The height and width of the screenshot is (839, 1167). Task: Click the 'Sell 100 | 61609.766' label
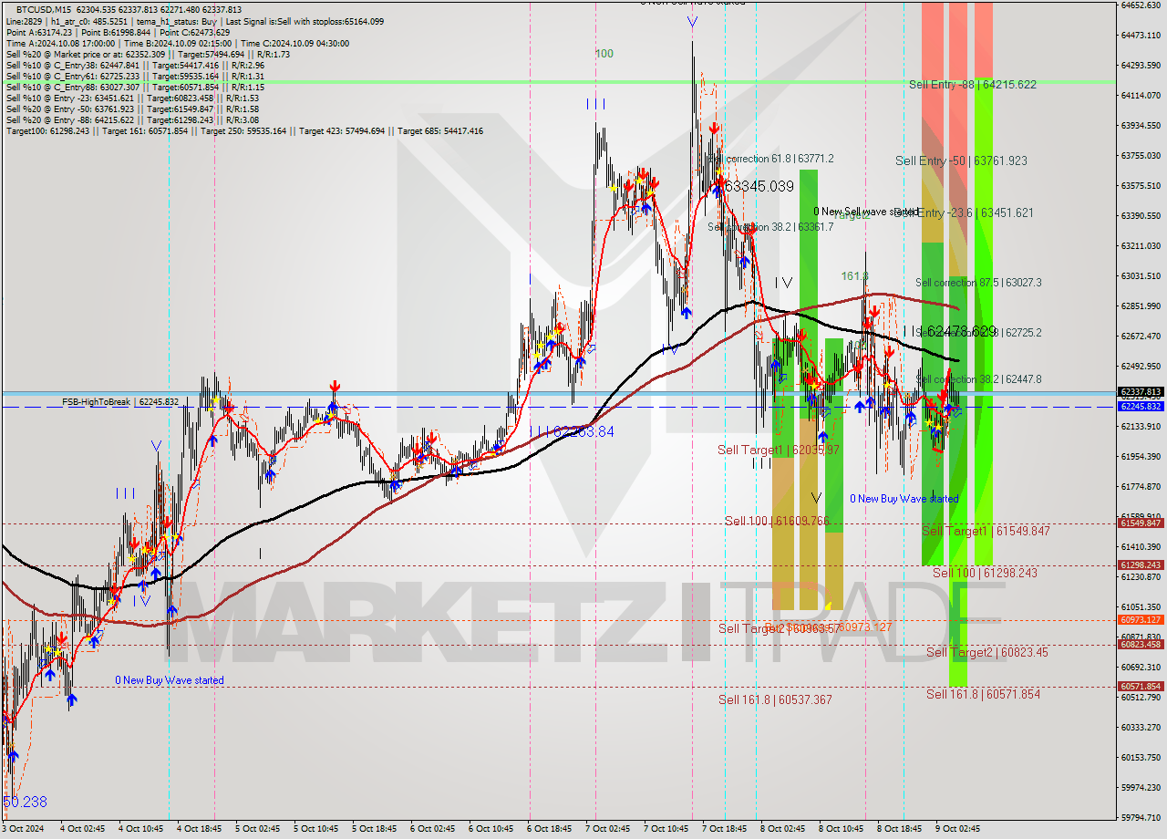(x=778, y=521)
